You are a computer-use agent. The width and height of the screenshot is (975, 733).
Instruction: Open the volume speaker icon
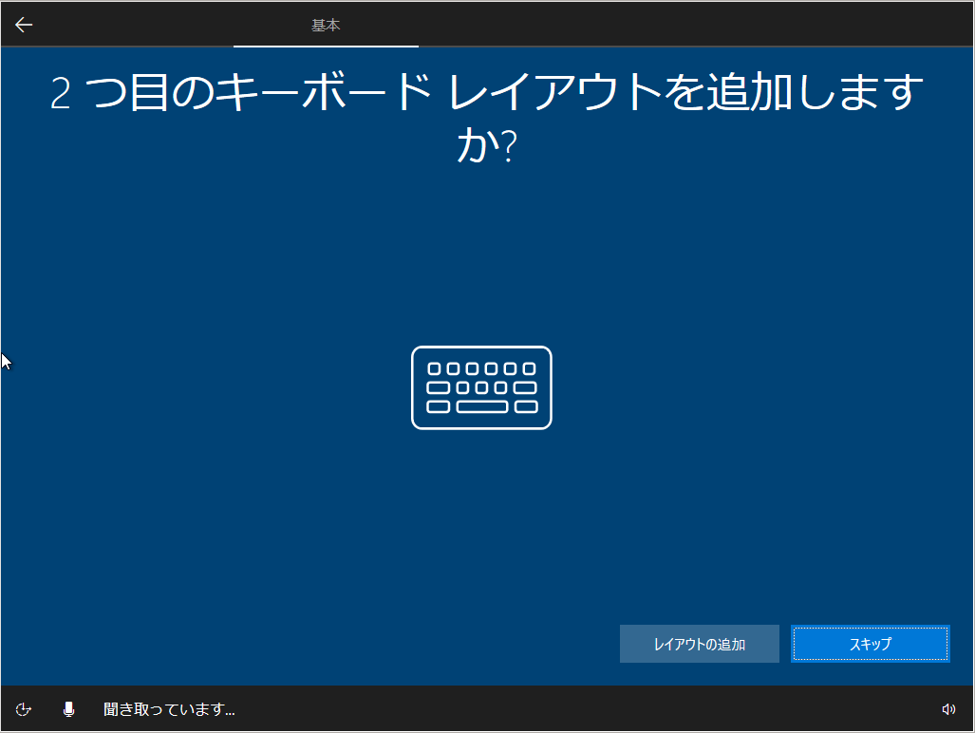tap(948, 709)
